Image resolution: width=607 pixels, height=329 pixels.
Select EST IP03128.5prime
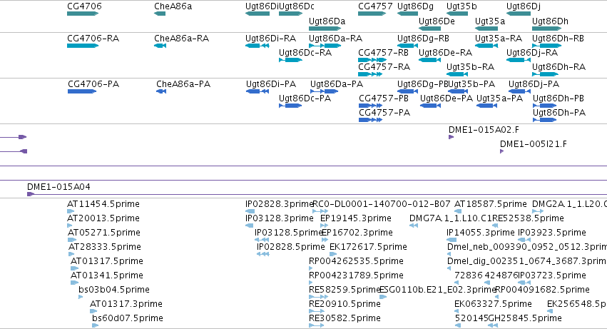(x=262, y=240)
